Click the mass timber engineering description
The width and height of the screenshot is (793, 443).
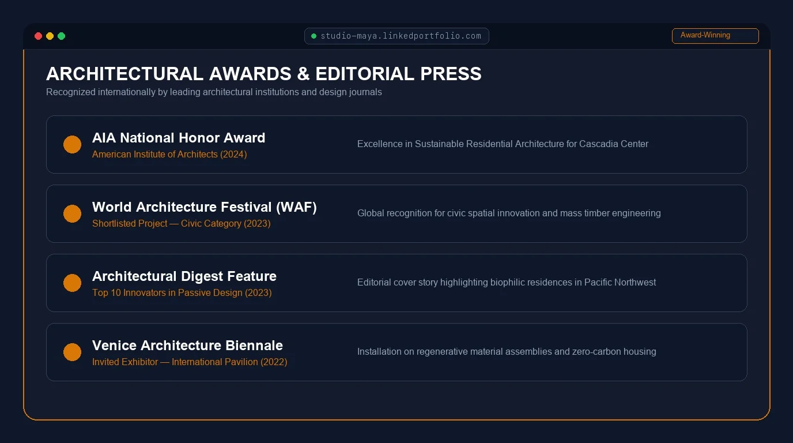(509, 213)
